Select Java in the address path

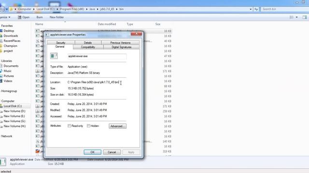[x=92, y=9]
